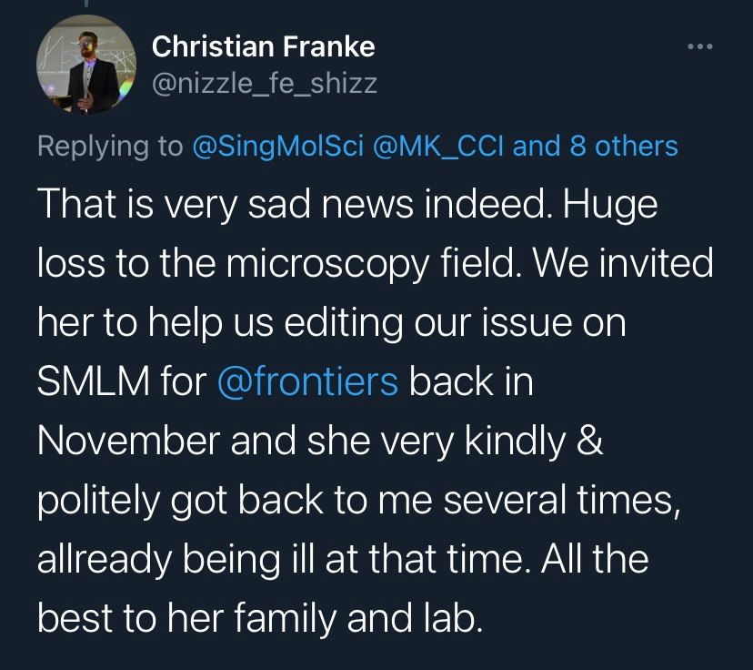
Task: Open the Christian Franke display name
Action: pos(263,46)
